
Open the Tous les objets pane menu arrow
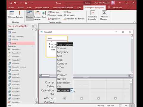[33, 26]
